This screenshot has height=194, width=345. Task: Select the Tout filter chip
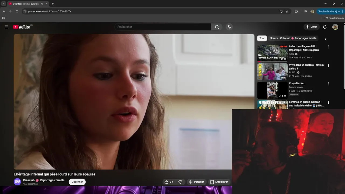[262, 38]
